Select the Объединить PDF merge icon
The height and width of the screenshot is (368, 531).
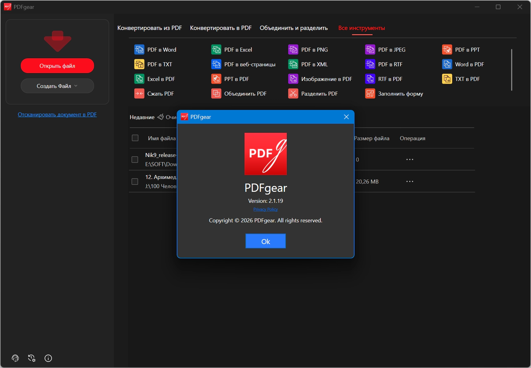pos(216,93)
